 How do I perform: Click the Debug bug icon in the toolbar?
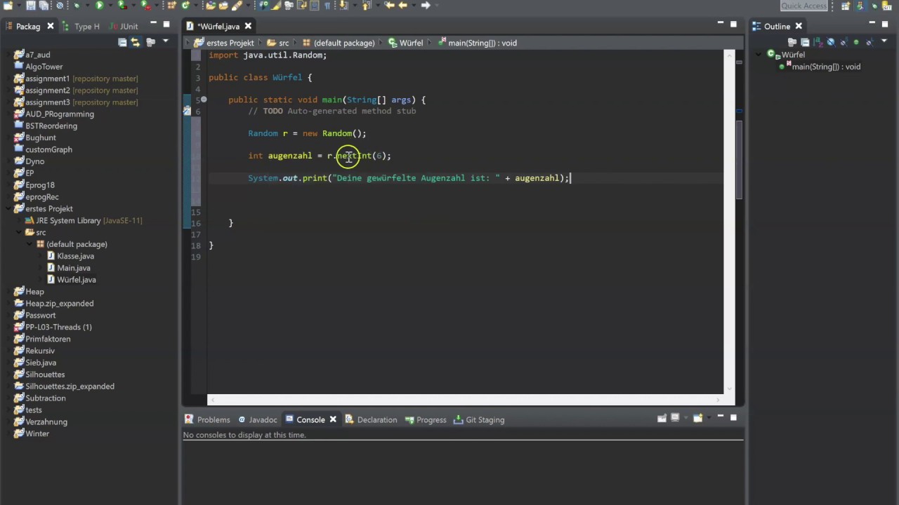76,6
